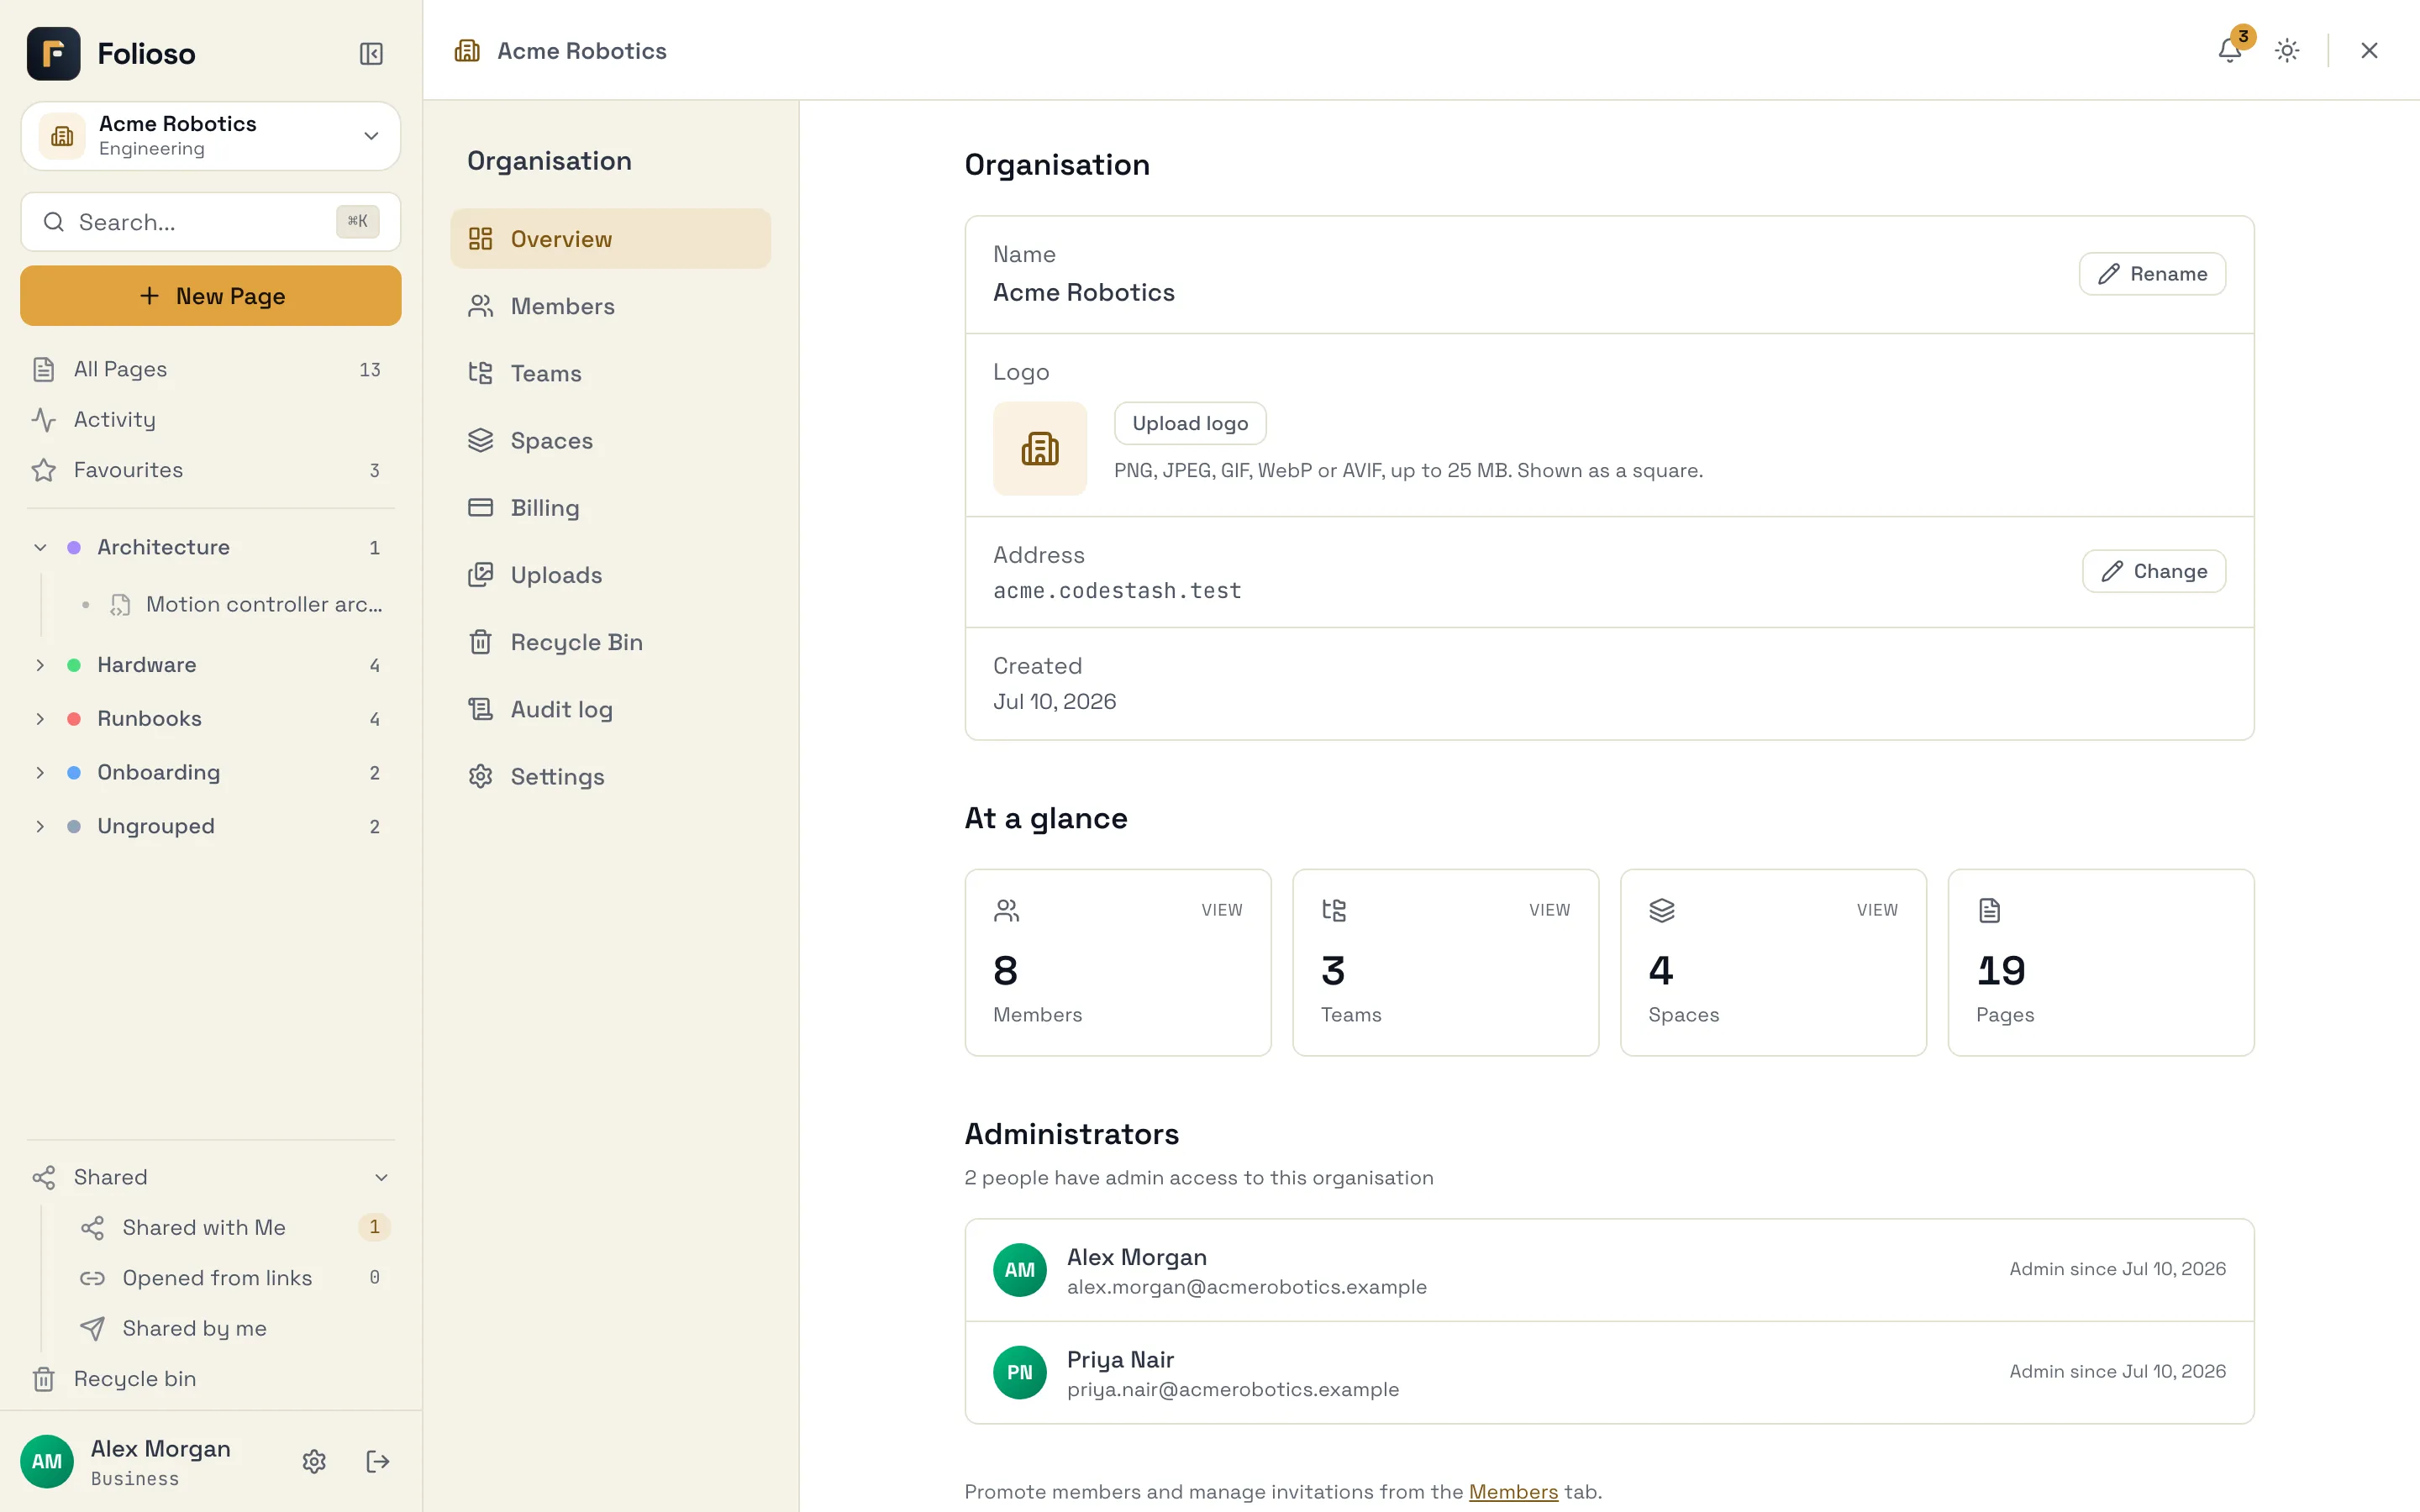Screen dimensions: 2420x1512
Task: Switch to Teams tab
Action: (610, 373)
